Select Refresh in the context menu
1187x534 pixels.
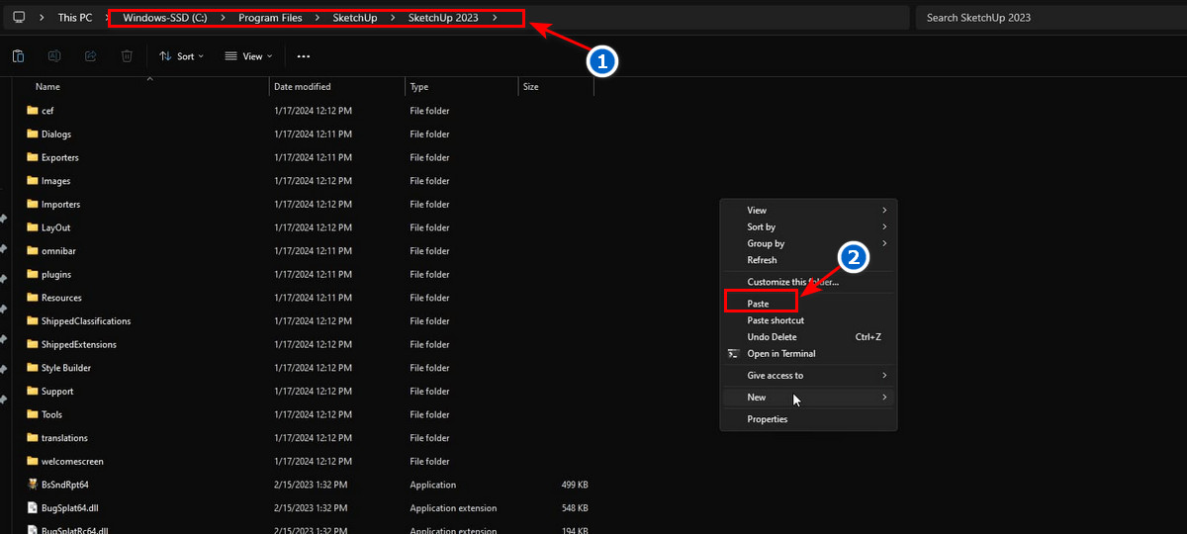(762, 260)
